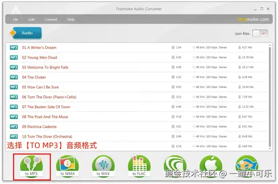Select the fish-logo format icon
Viewport: 278px width, 184px height.
(247, 166)
